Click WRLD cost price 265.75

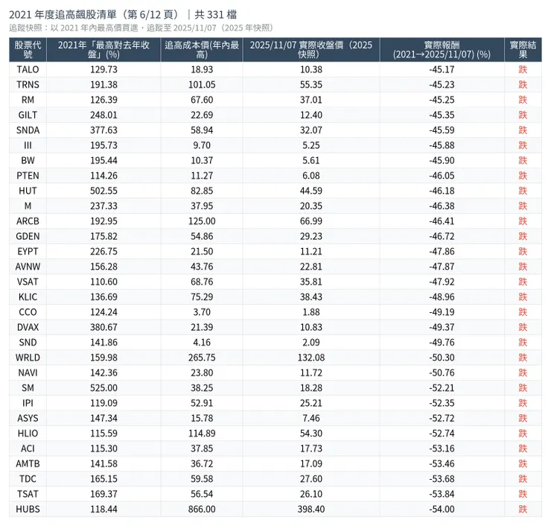pyautogui.click(x=202, y=358)
